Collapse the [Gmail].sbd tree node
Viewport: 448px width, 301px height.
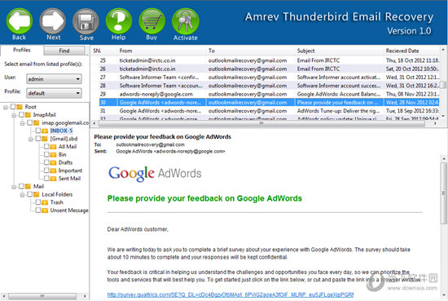pyautogui.click(x=31, y=139)
